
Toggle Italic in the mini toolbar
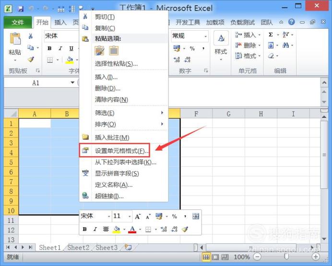coord(95,229)
